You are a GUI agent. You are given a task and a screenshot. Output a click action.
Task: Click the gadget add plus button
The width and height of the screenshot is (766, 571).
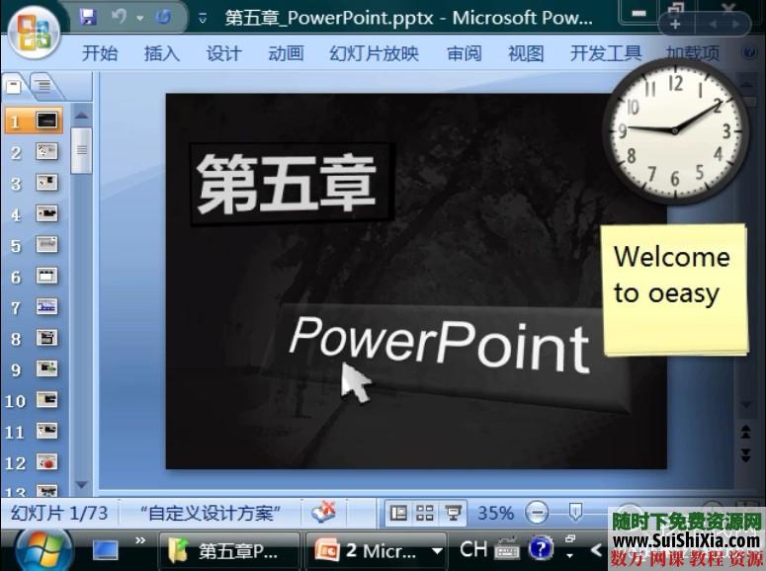pos(675,24)
